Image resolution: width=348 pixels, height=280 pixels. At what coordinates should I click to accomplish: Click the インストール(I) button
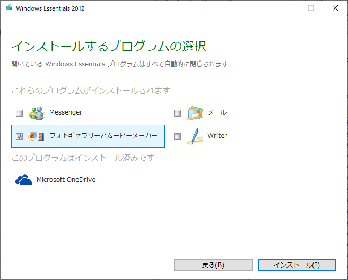point(297,265)
